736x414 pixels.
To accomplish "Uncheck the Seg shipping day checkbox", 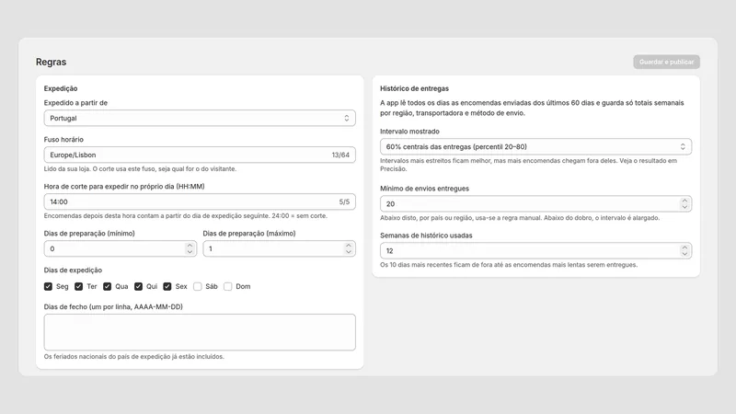I will (48, 286).
